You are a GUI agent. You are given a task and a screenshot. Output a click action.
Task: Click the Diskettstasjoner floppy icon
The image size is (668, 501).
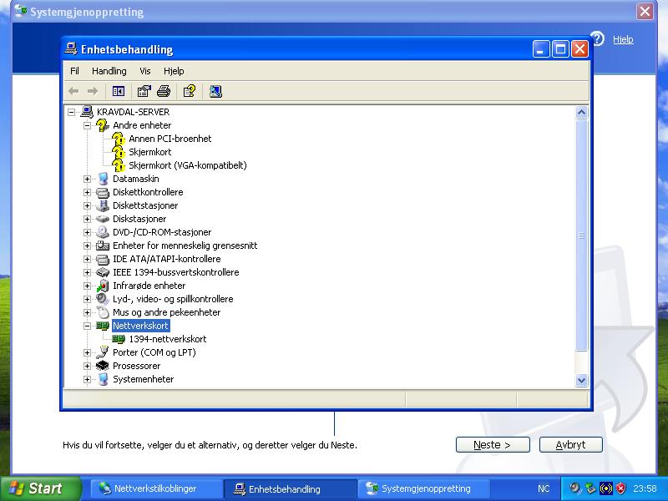pyautogui.click(x=103, y=205)
